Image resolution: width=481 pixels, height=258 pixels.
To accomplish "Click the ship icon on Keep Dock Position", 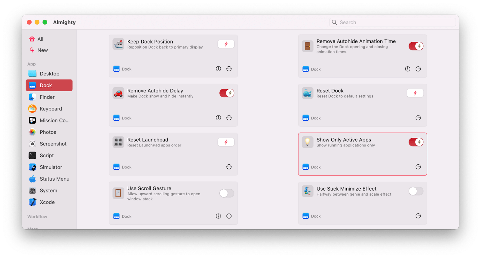I will pyautogui.click(x=118, y=44).
